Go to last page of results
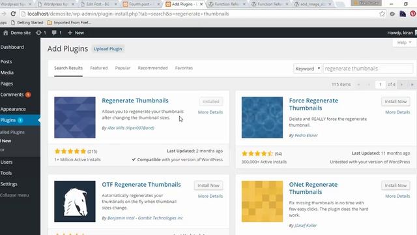This screenshot has width=417, height=235. 412,84
